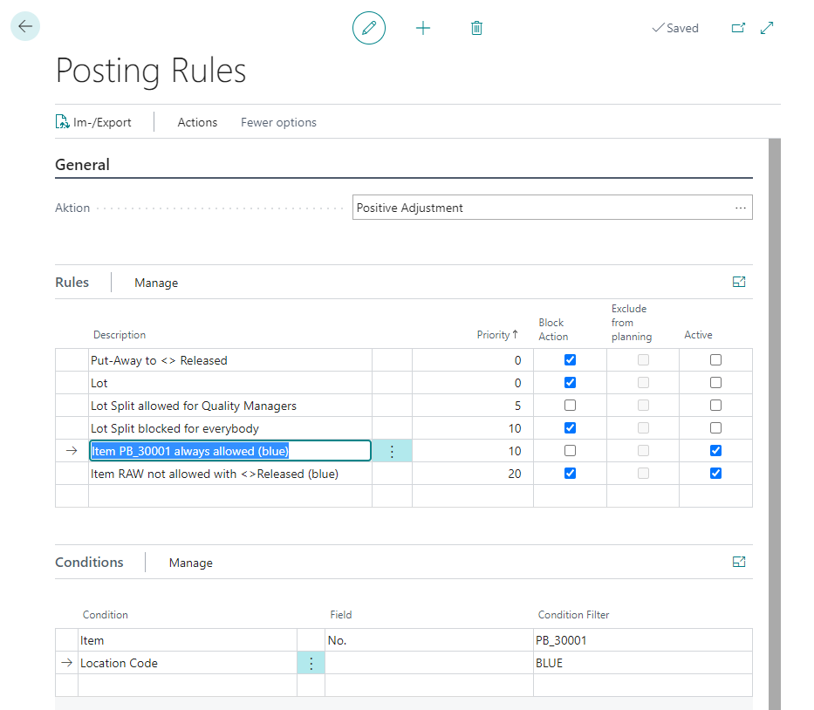Add a new record with plus icon
Viewport: 814px width, 710px height.
423,28
